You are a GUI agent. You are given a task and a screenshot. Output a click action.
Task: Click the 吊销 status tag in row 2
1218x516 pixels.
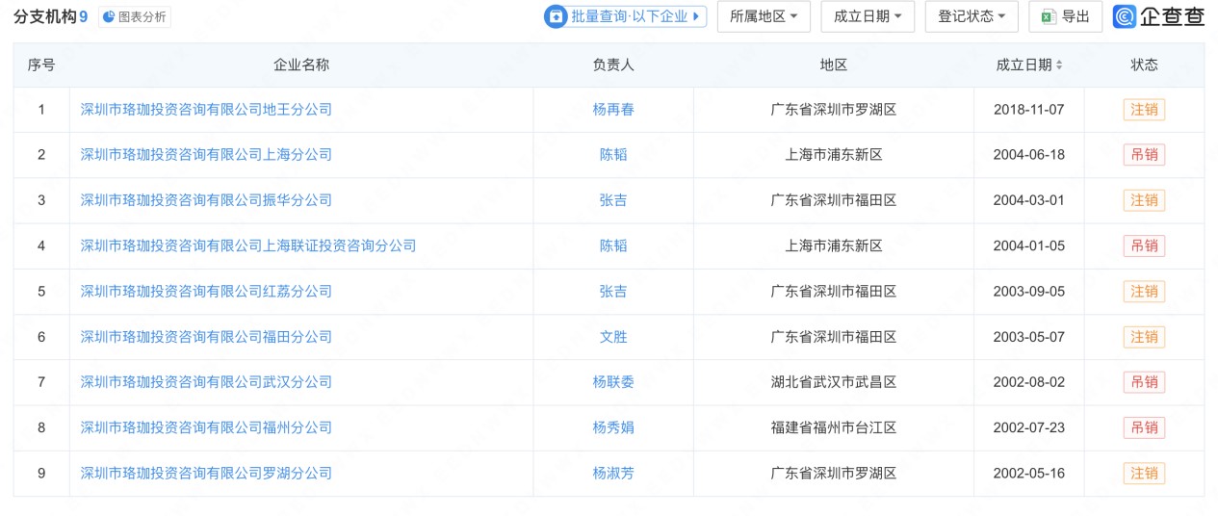point(1144,155)
